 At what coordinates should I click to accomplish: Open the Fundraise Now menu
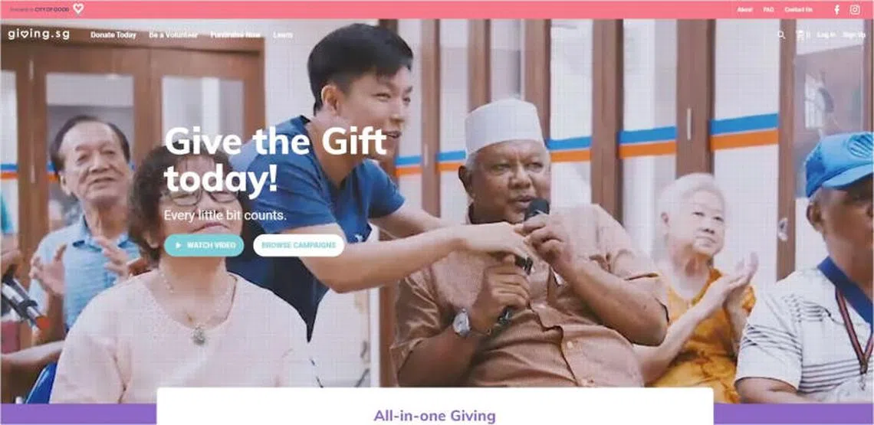point(235,35)
